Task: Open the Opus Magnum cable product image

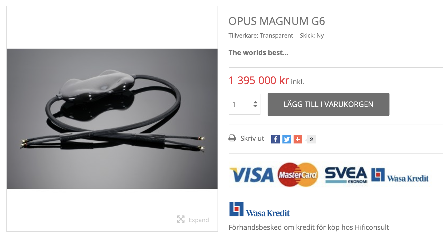Action: [x=112, y=119]
